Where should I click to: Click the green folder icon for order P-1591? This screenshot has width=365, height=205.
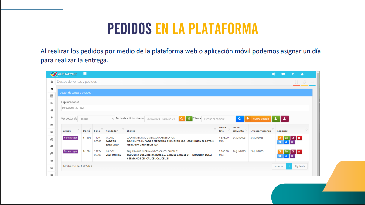(286, 151)
